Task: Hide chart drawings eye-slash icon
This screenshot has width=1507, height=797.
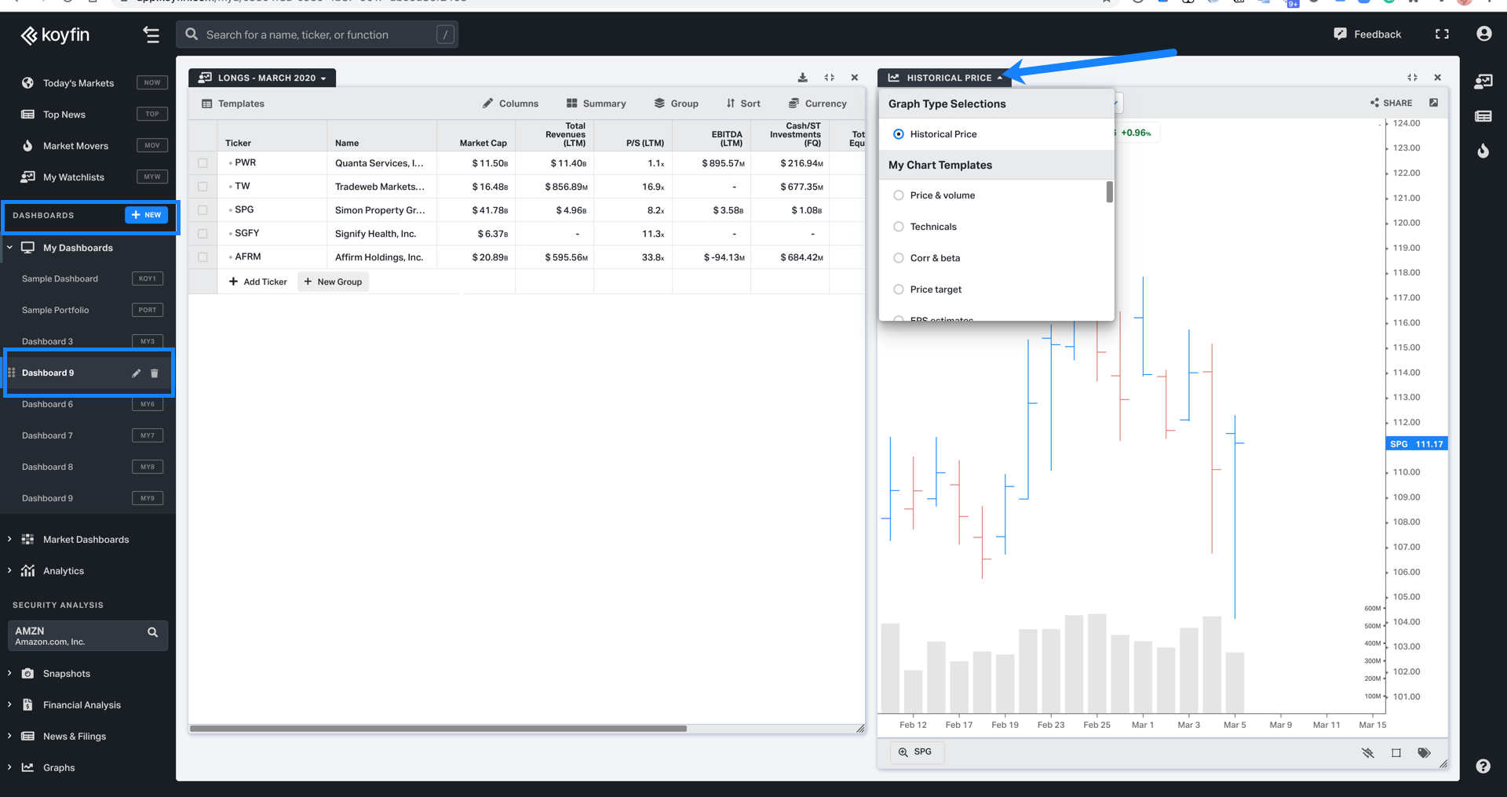Action: [x=1368, y=753]
